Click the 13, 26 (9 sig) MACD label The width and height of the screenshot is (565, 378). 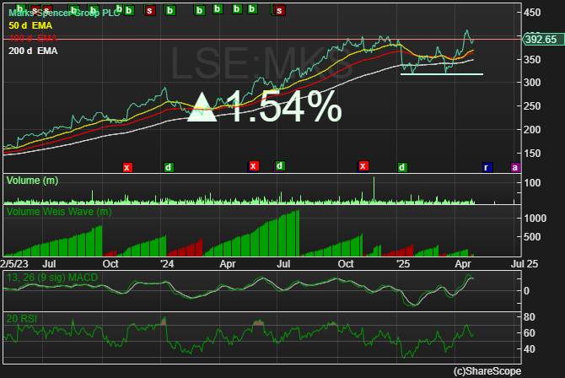[x=52, y=278]
